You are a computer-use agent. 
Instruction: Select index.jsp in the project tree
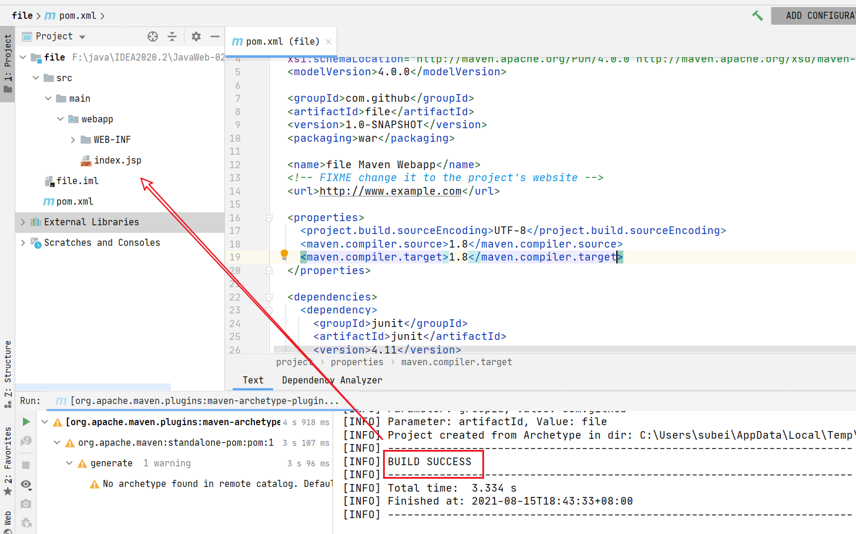118,161
